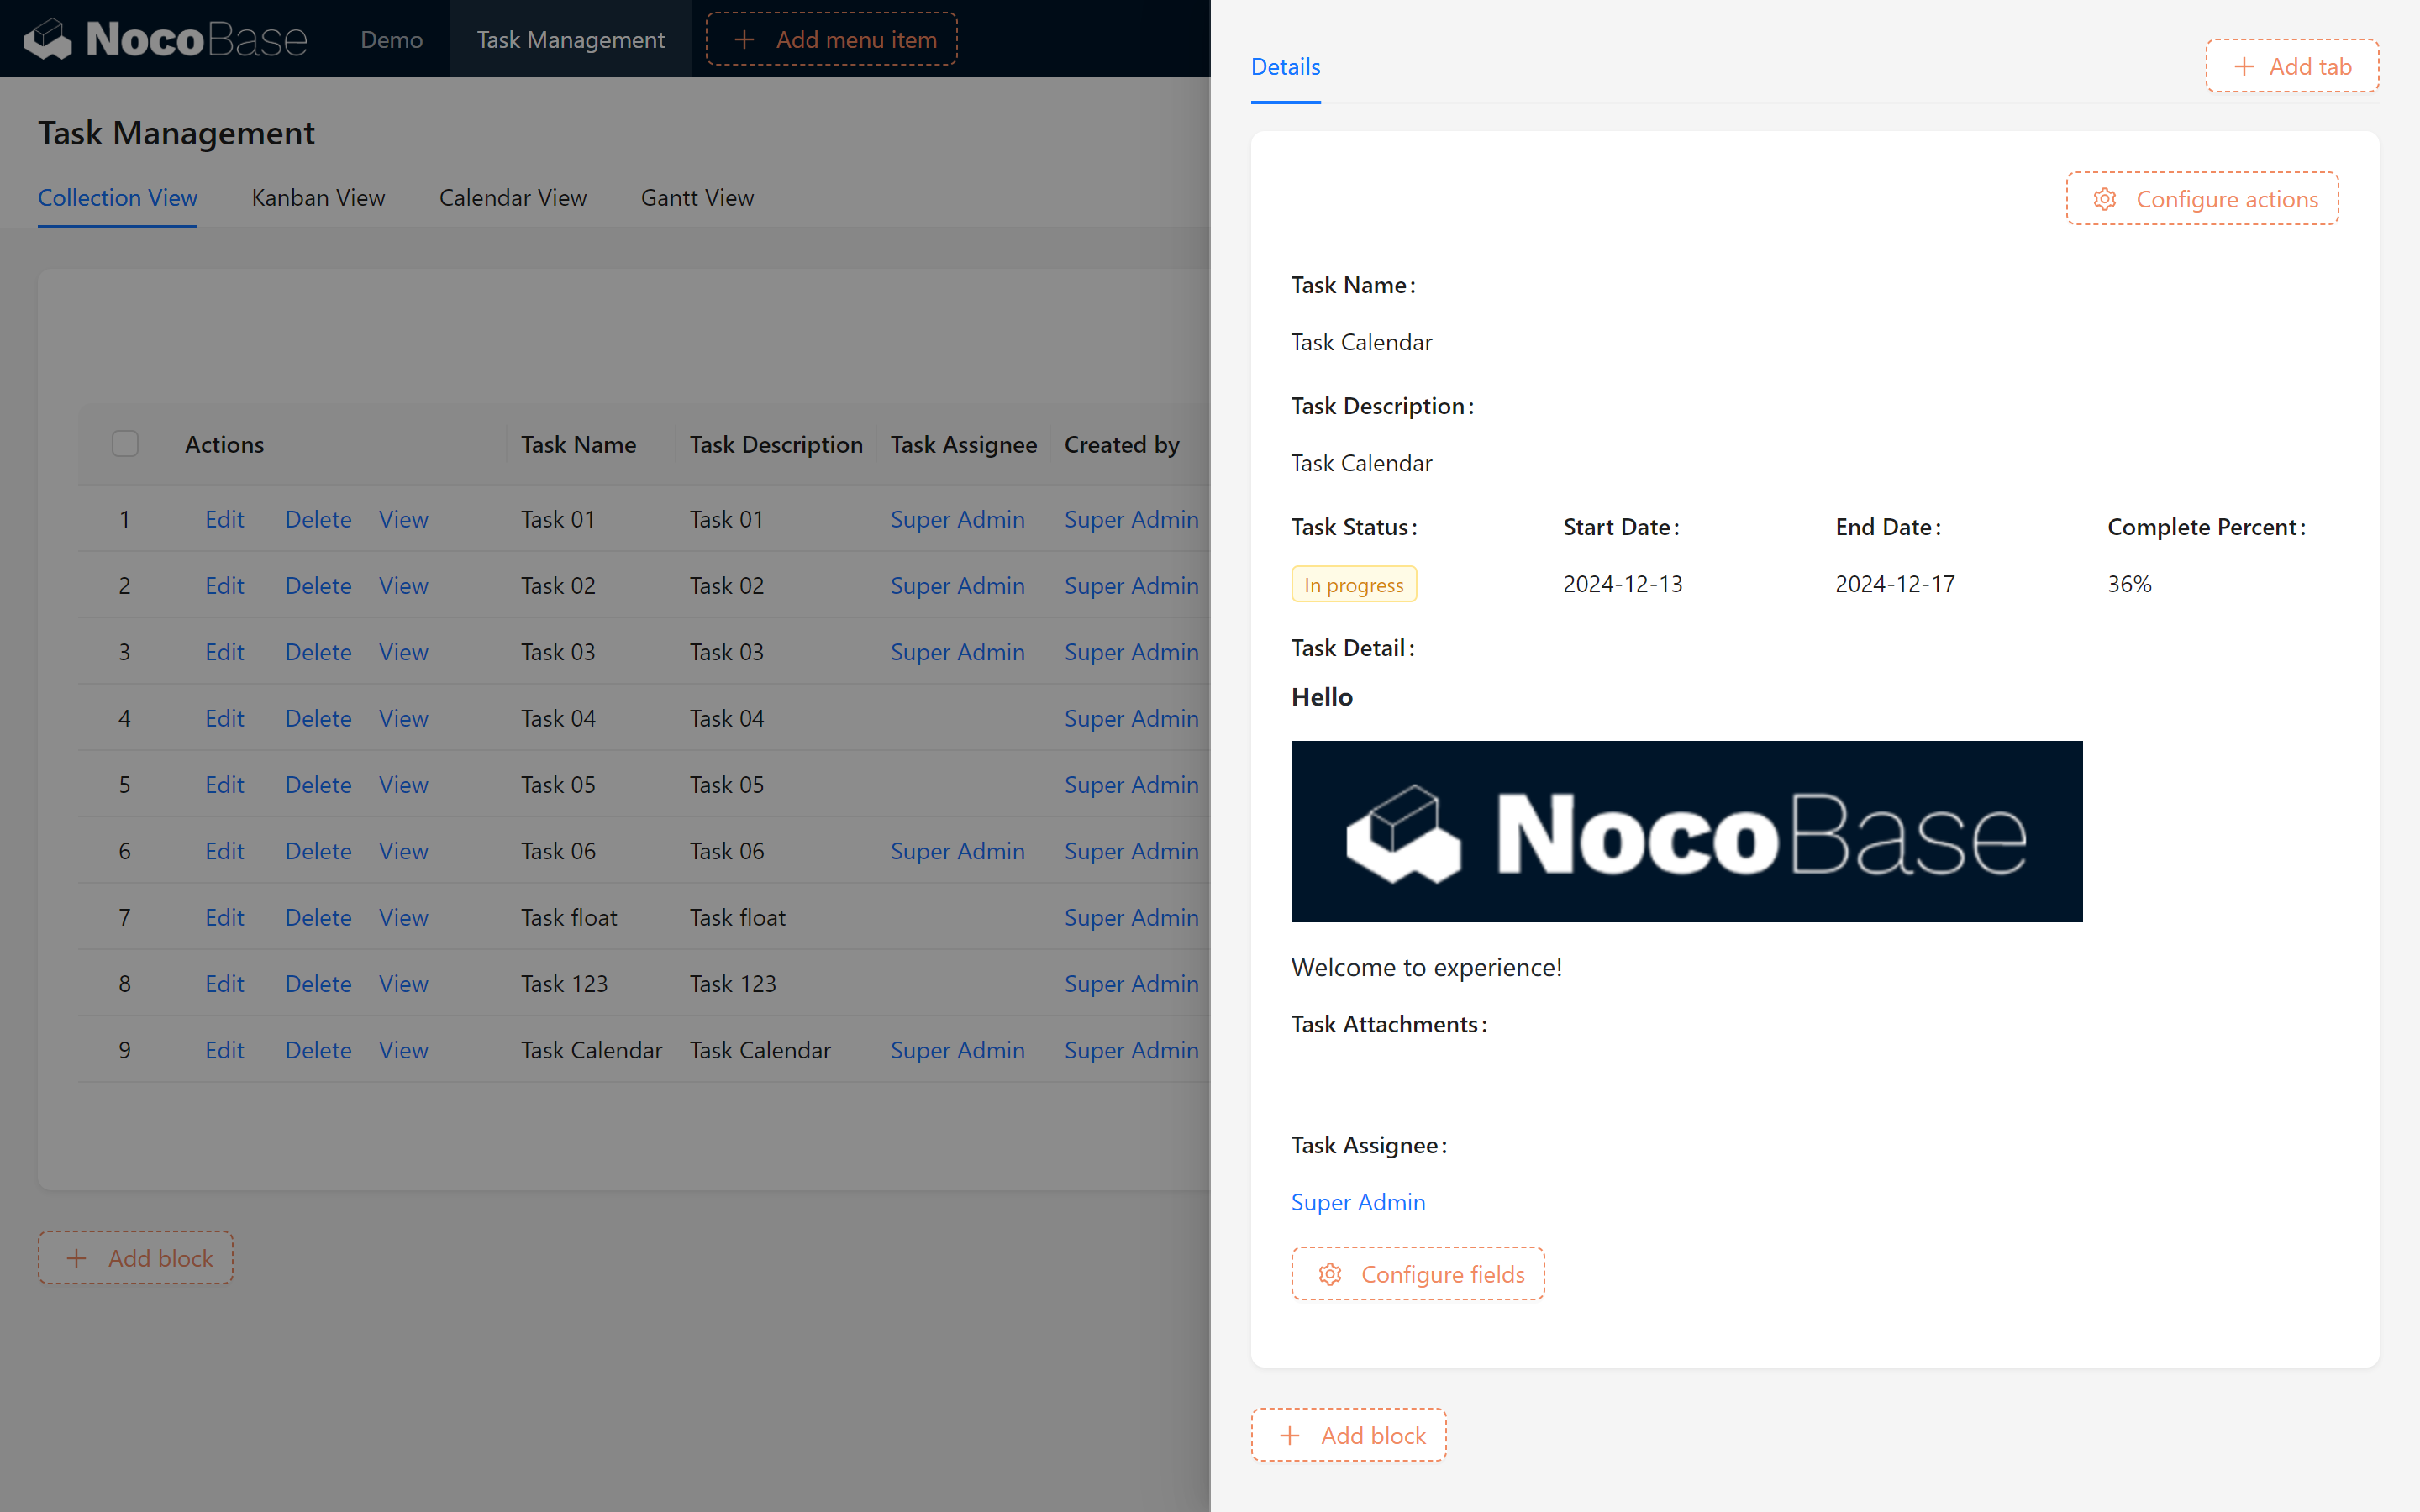Click Add block button below the table
This screenshot has height=1512, width=2420.
point(135,1257)
